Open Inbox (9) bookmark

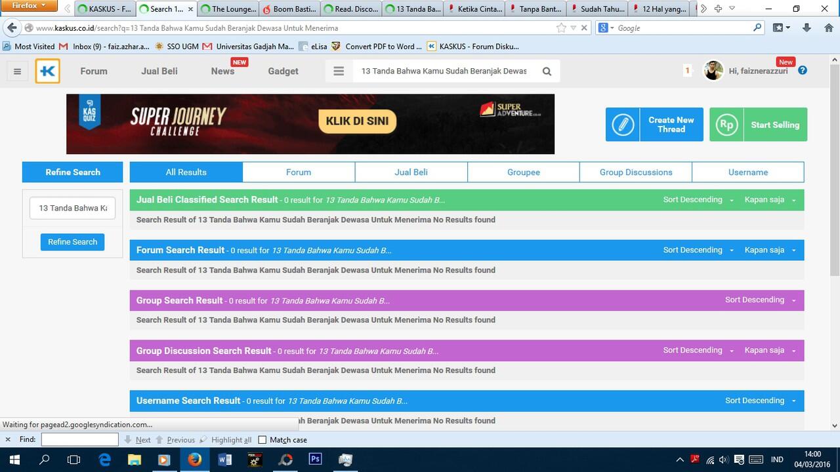pos(105,47)
